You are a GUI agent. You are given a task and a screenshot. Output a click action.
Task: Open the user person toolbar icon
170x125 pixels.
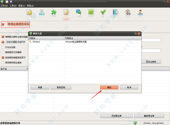point(140,12)
